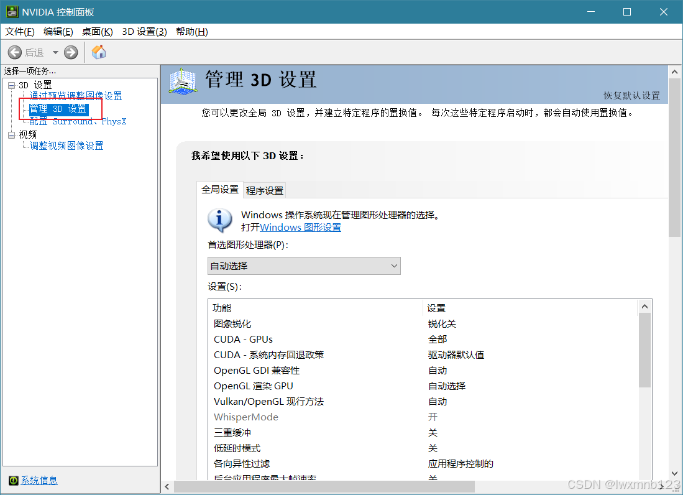Click the 应用程序控制的 setting value
Image resolution: width=683 pixels, height=495 pixels.
click(x=461, y=464)
